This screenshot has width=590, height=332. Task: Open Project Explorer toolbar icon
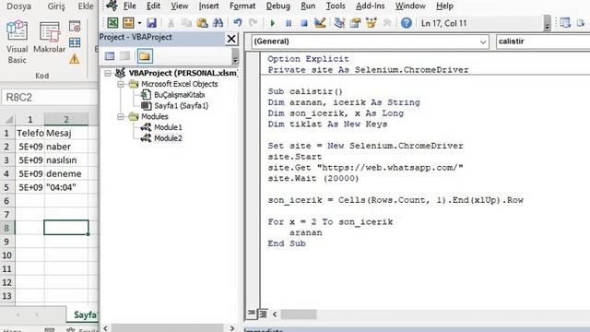click(339, 23)
